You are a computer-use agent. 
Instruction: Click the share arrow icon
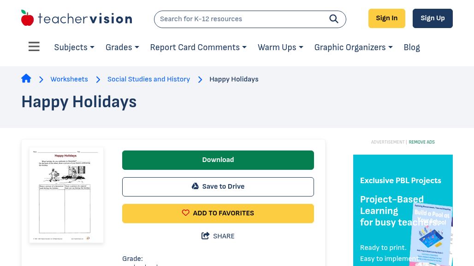(x=206, y=236)
